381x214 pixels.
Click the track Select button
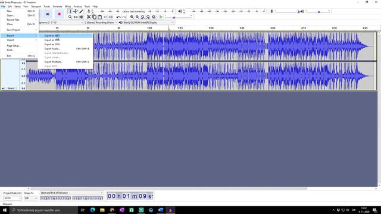click(11, 89)
